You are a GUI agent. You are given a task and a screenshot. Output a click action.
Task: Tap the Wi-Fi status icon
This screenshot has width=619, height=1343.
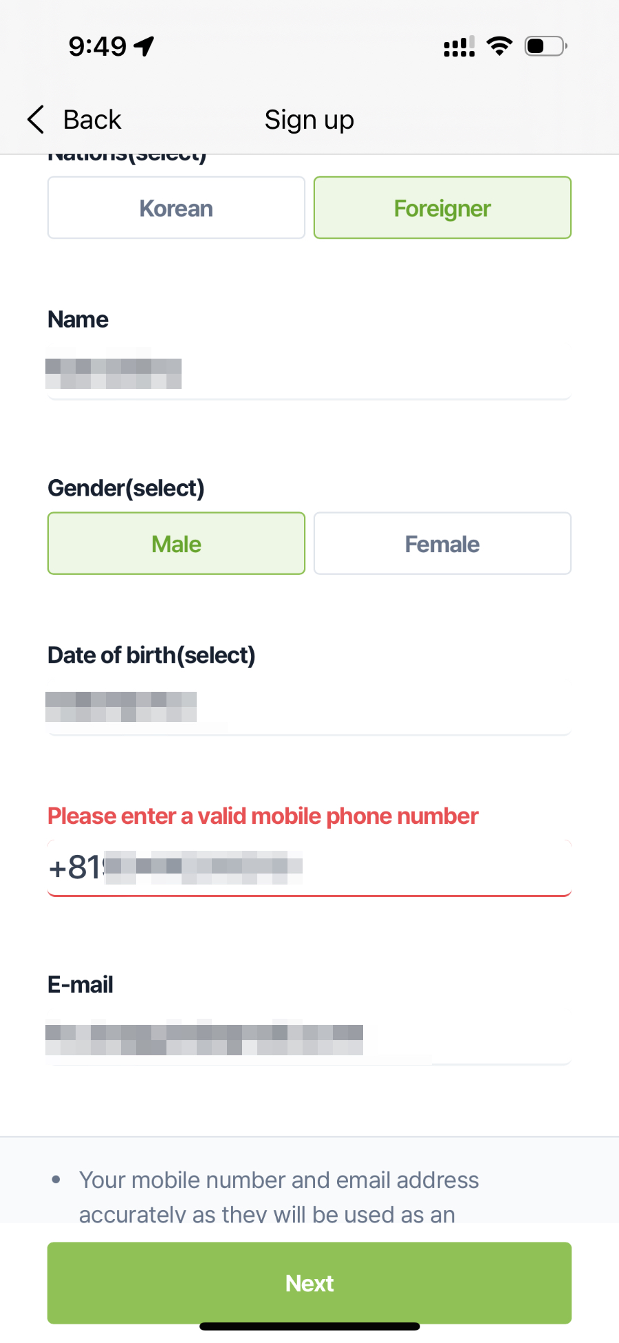[499, 46]
